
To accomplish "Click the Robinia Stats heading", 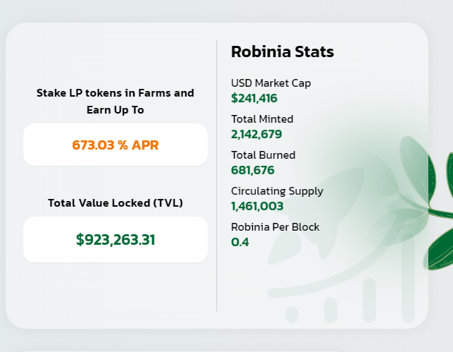I will tap(283, 51).
